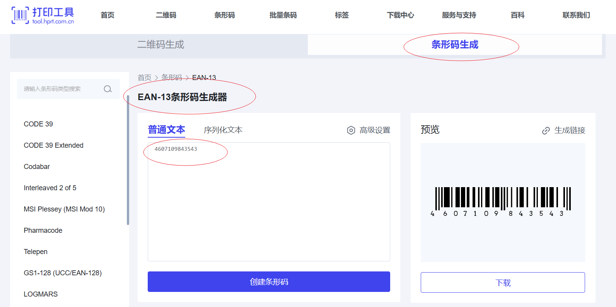616x307 pixels.
Task: Click the 预览 preview heading
Action: click(430, 130)
